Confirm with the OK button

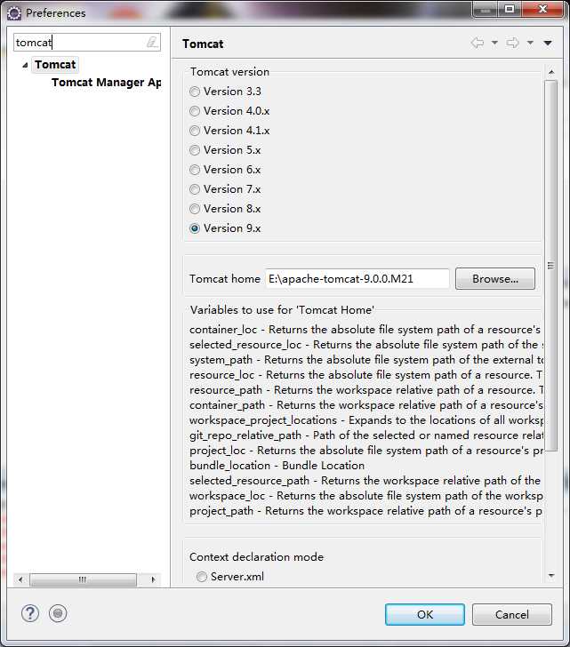click(425, 614)
